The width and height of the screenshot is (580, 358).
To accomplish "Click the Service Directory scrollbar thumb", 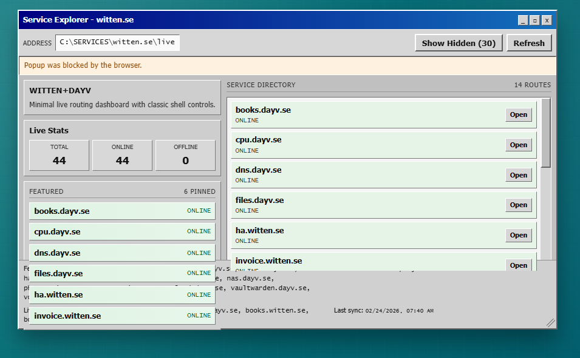I will [545, 133].
